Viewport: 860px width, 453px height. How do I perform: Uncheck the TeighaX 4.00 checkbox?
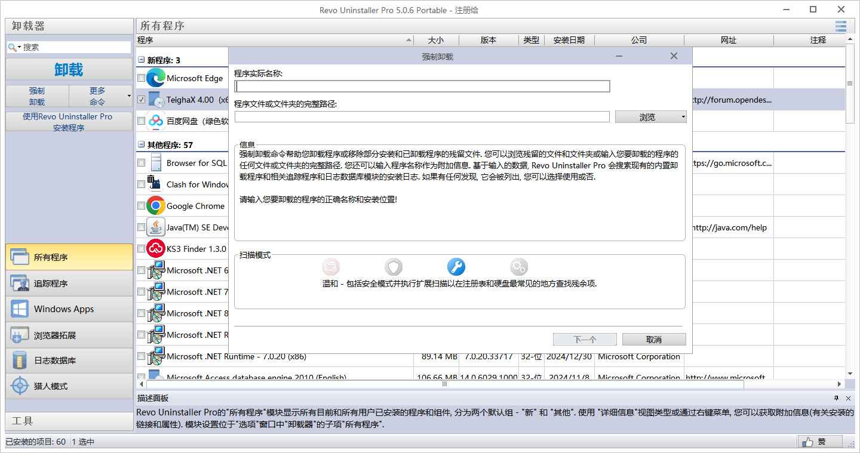[141, 100]
